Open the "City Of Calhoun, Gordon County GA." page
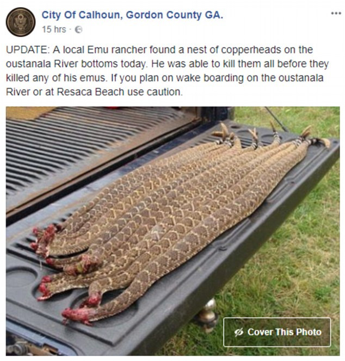Image resolution: width=345 pixels, height=361 pixels. point(132,15)
